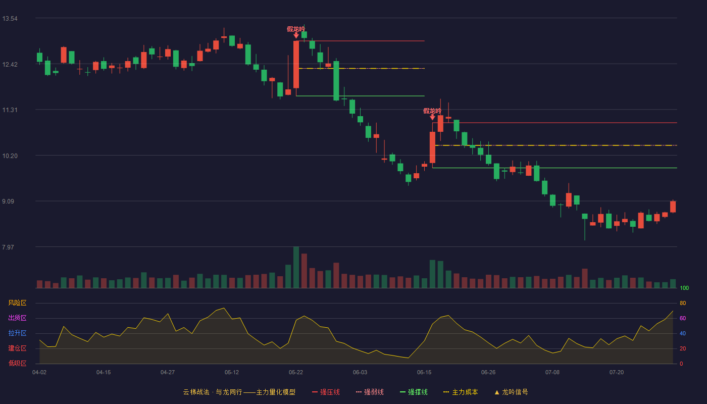Click the 04-27 date label
This screenshot has width=707, height=404.
point(168,372)
